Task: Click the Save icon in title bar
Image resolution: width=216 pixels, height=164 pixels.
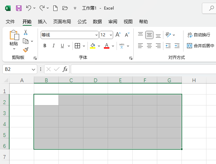Action: [19, 8]
